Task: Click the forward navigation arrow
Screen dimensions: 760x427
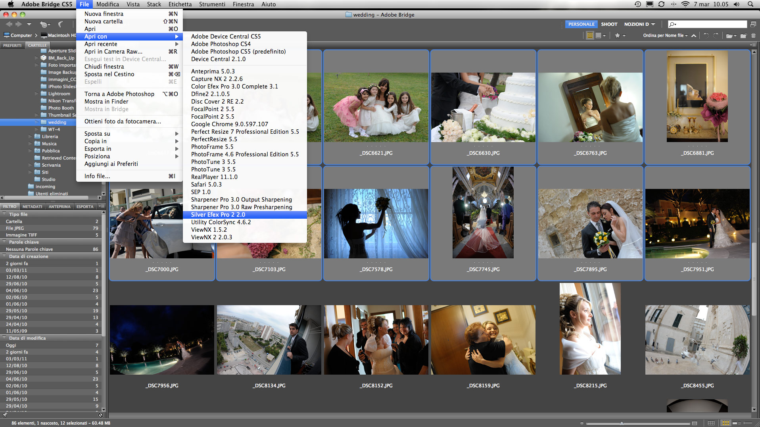Action: point(18,24)
